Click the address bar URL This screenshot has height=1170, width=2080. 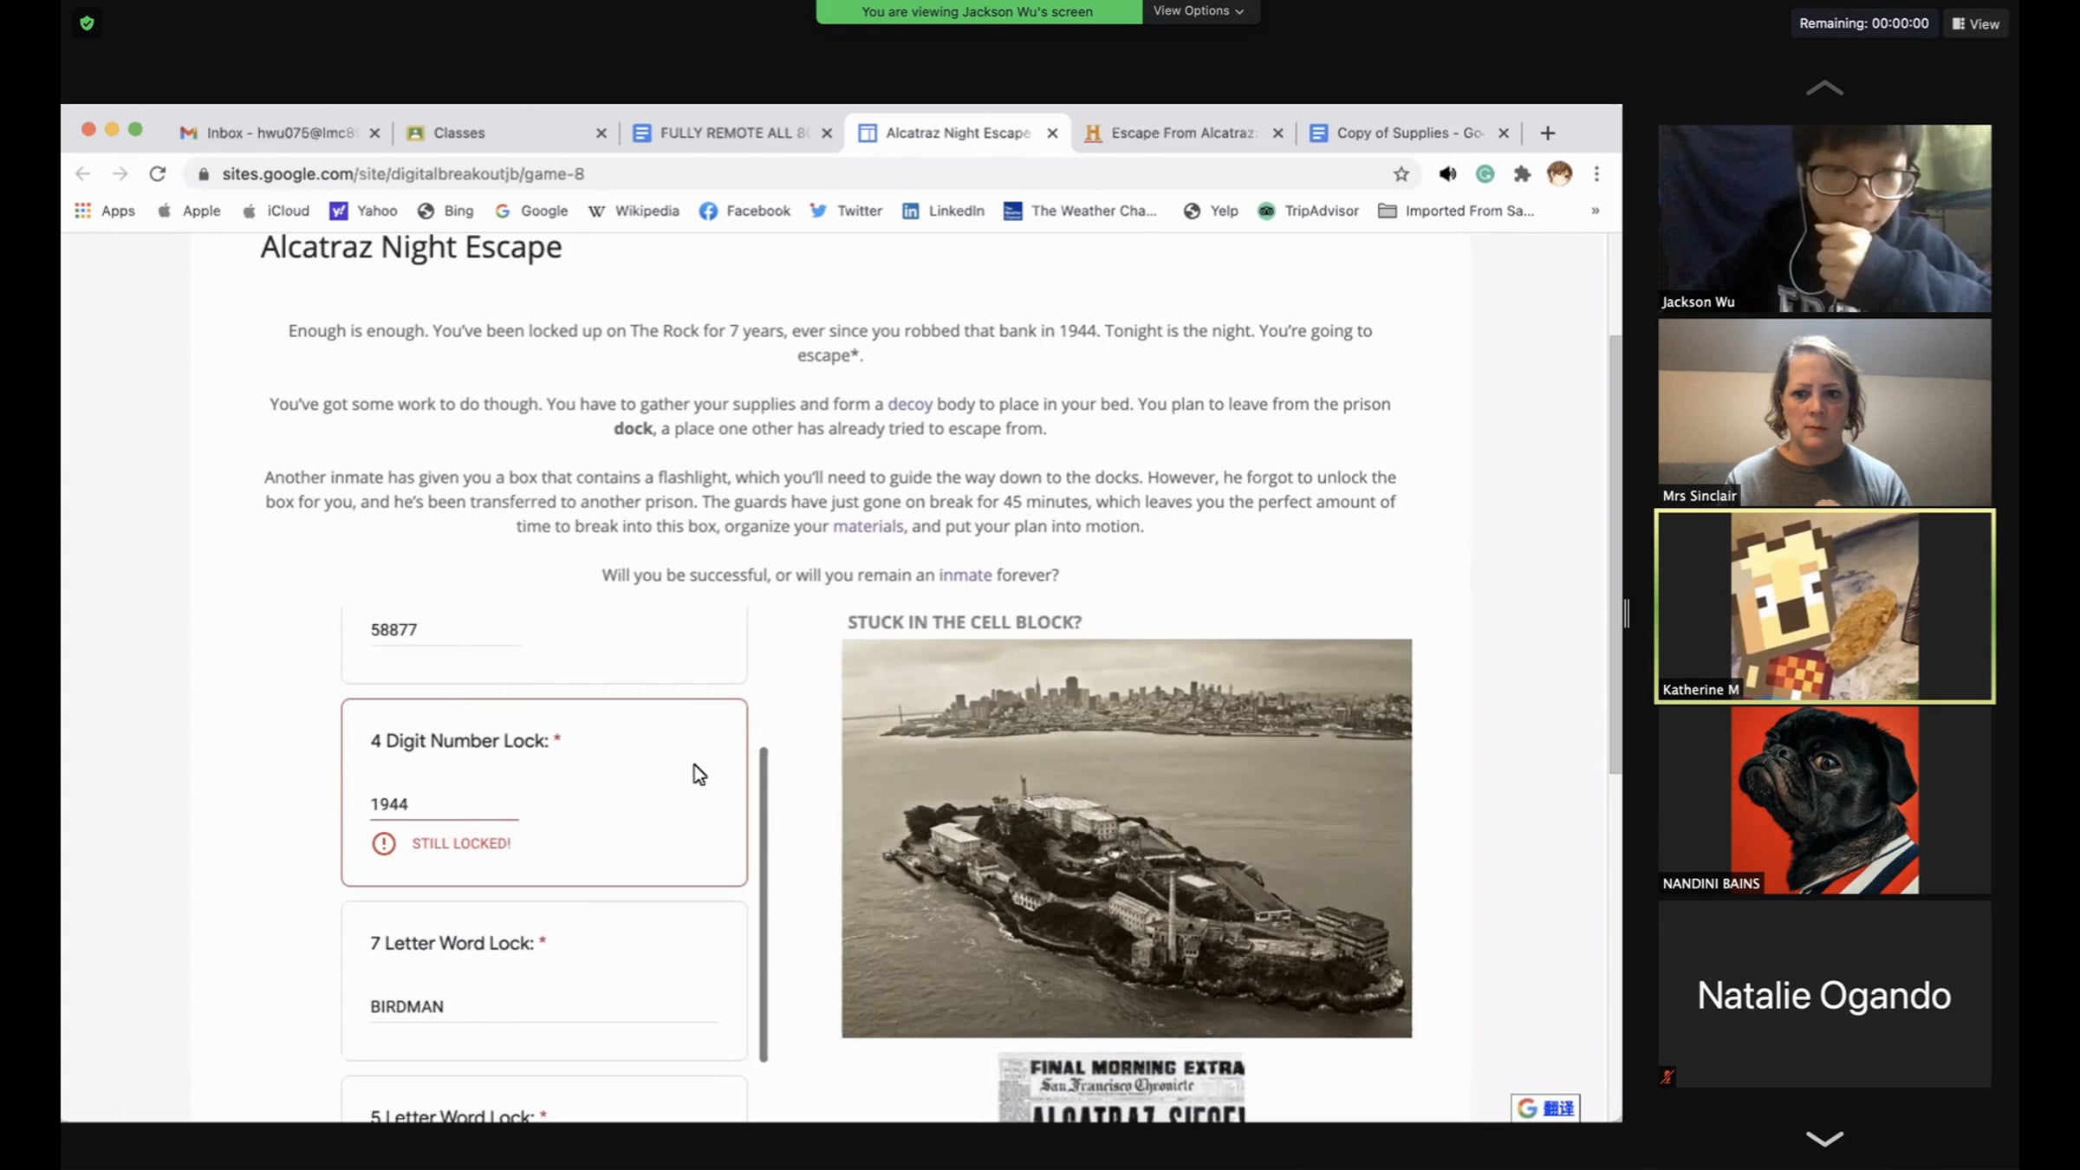point(403,174)
